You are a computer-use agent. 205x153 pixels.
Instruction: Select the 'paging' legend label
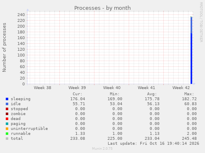(x=18, y=124)
